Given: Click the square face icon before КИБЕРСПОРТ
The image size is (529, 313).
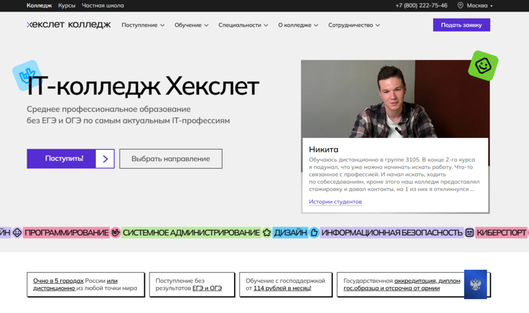Looking at the screenshot, I should coord(469,232).
